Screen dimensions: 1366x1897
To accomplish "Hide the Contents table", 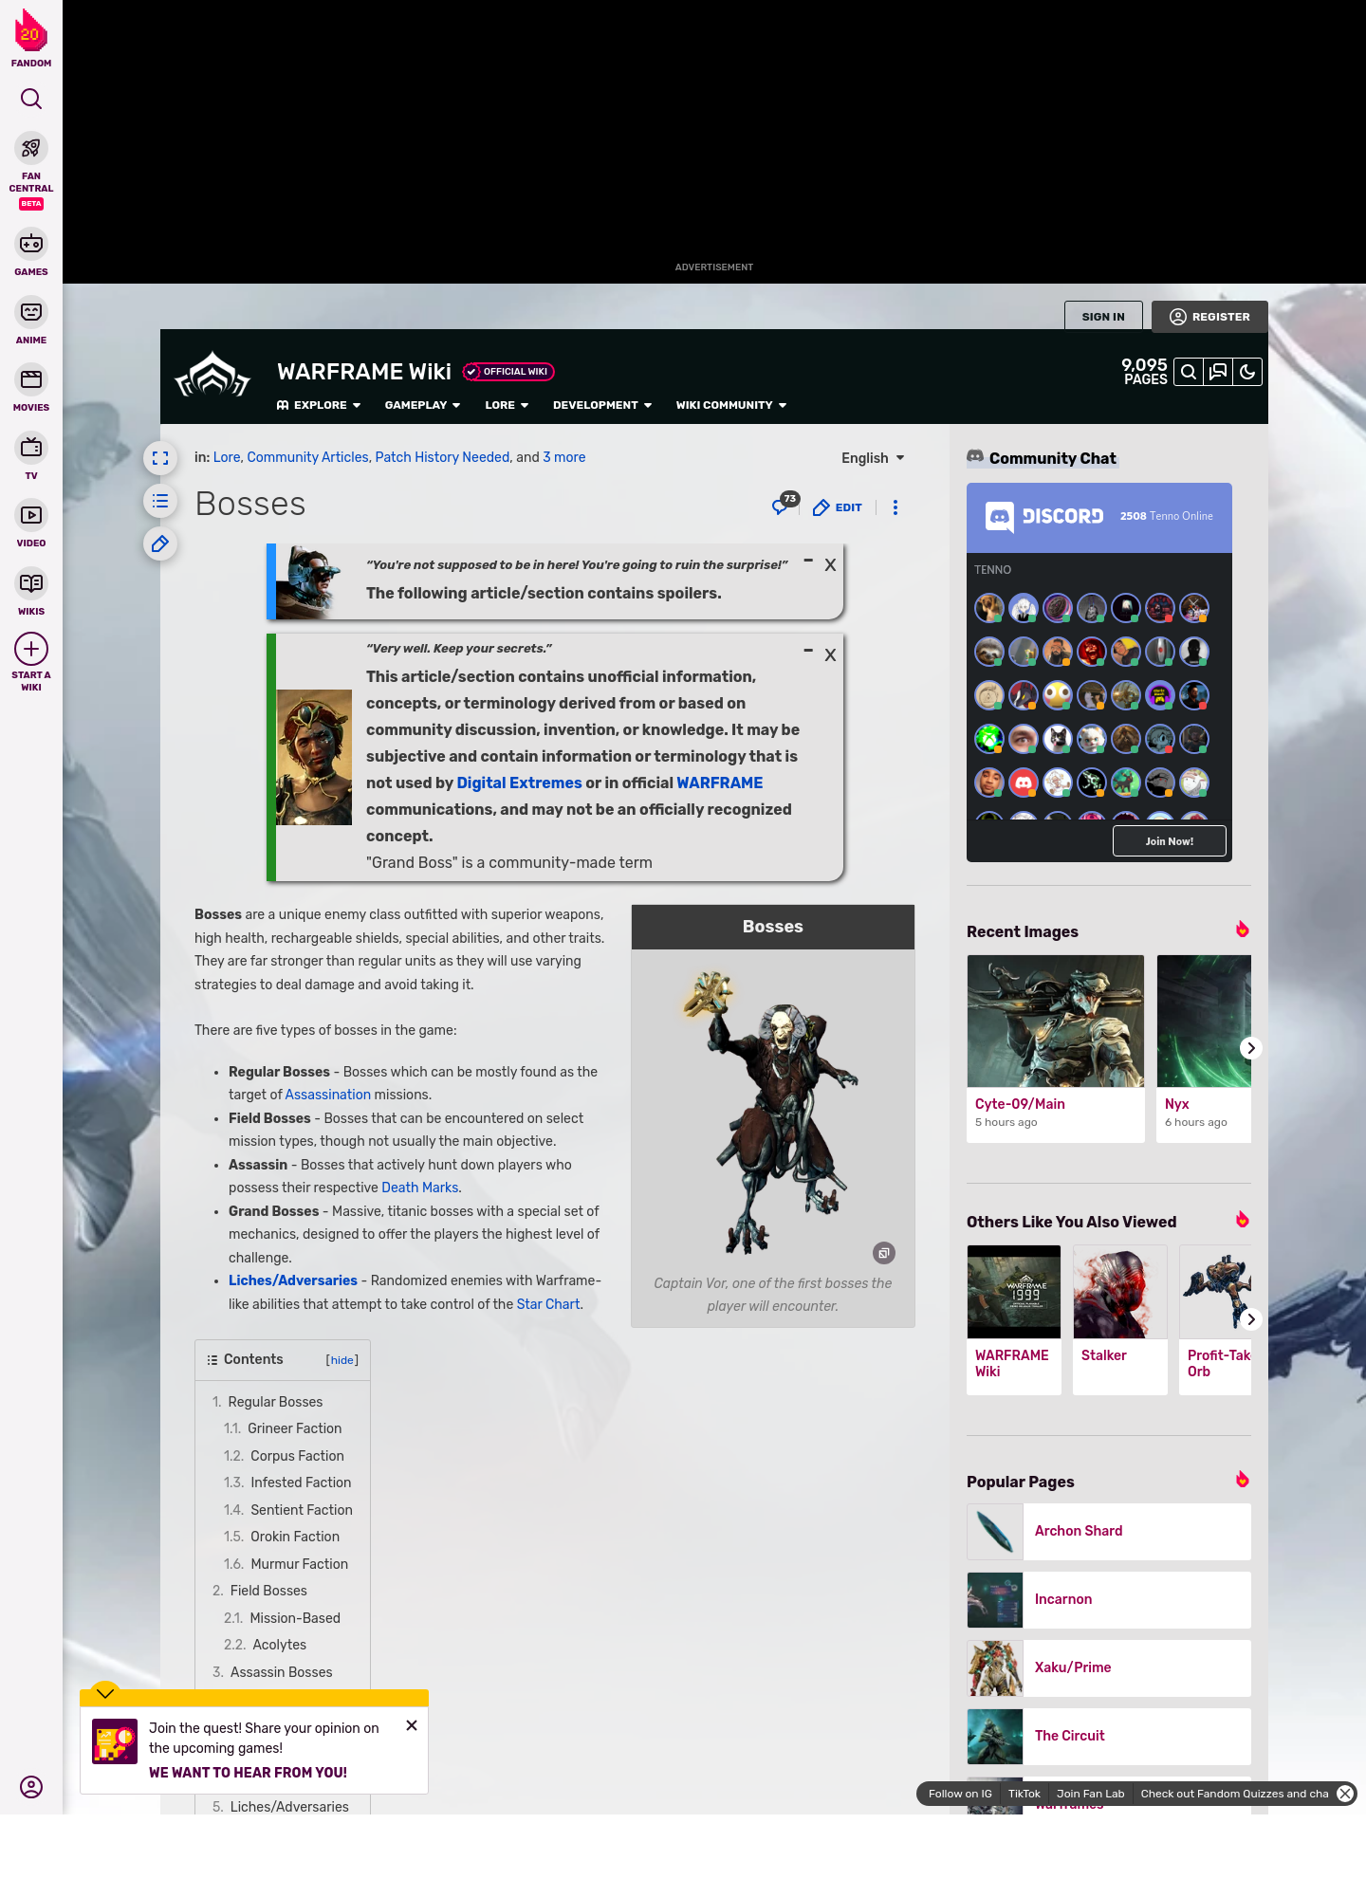I will point(342,1360).
